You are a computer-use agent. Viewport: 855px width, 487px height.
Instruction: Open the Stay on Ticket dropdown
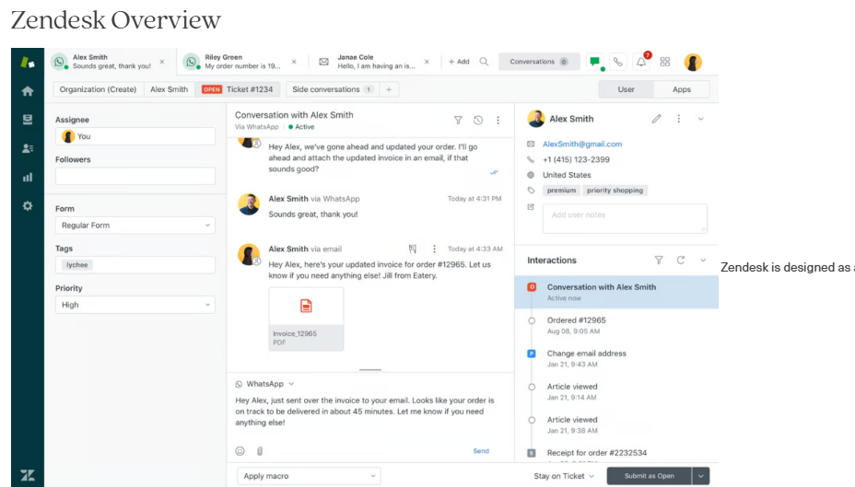(x=564, y=476)
